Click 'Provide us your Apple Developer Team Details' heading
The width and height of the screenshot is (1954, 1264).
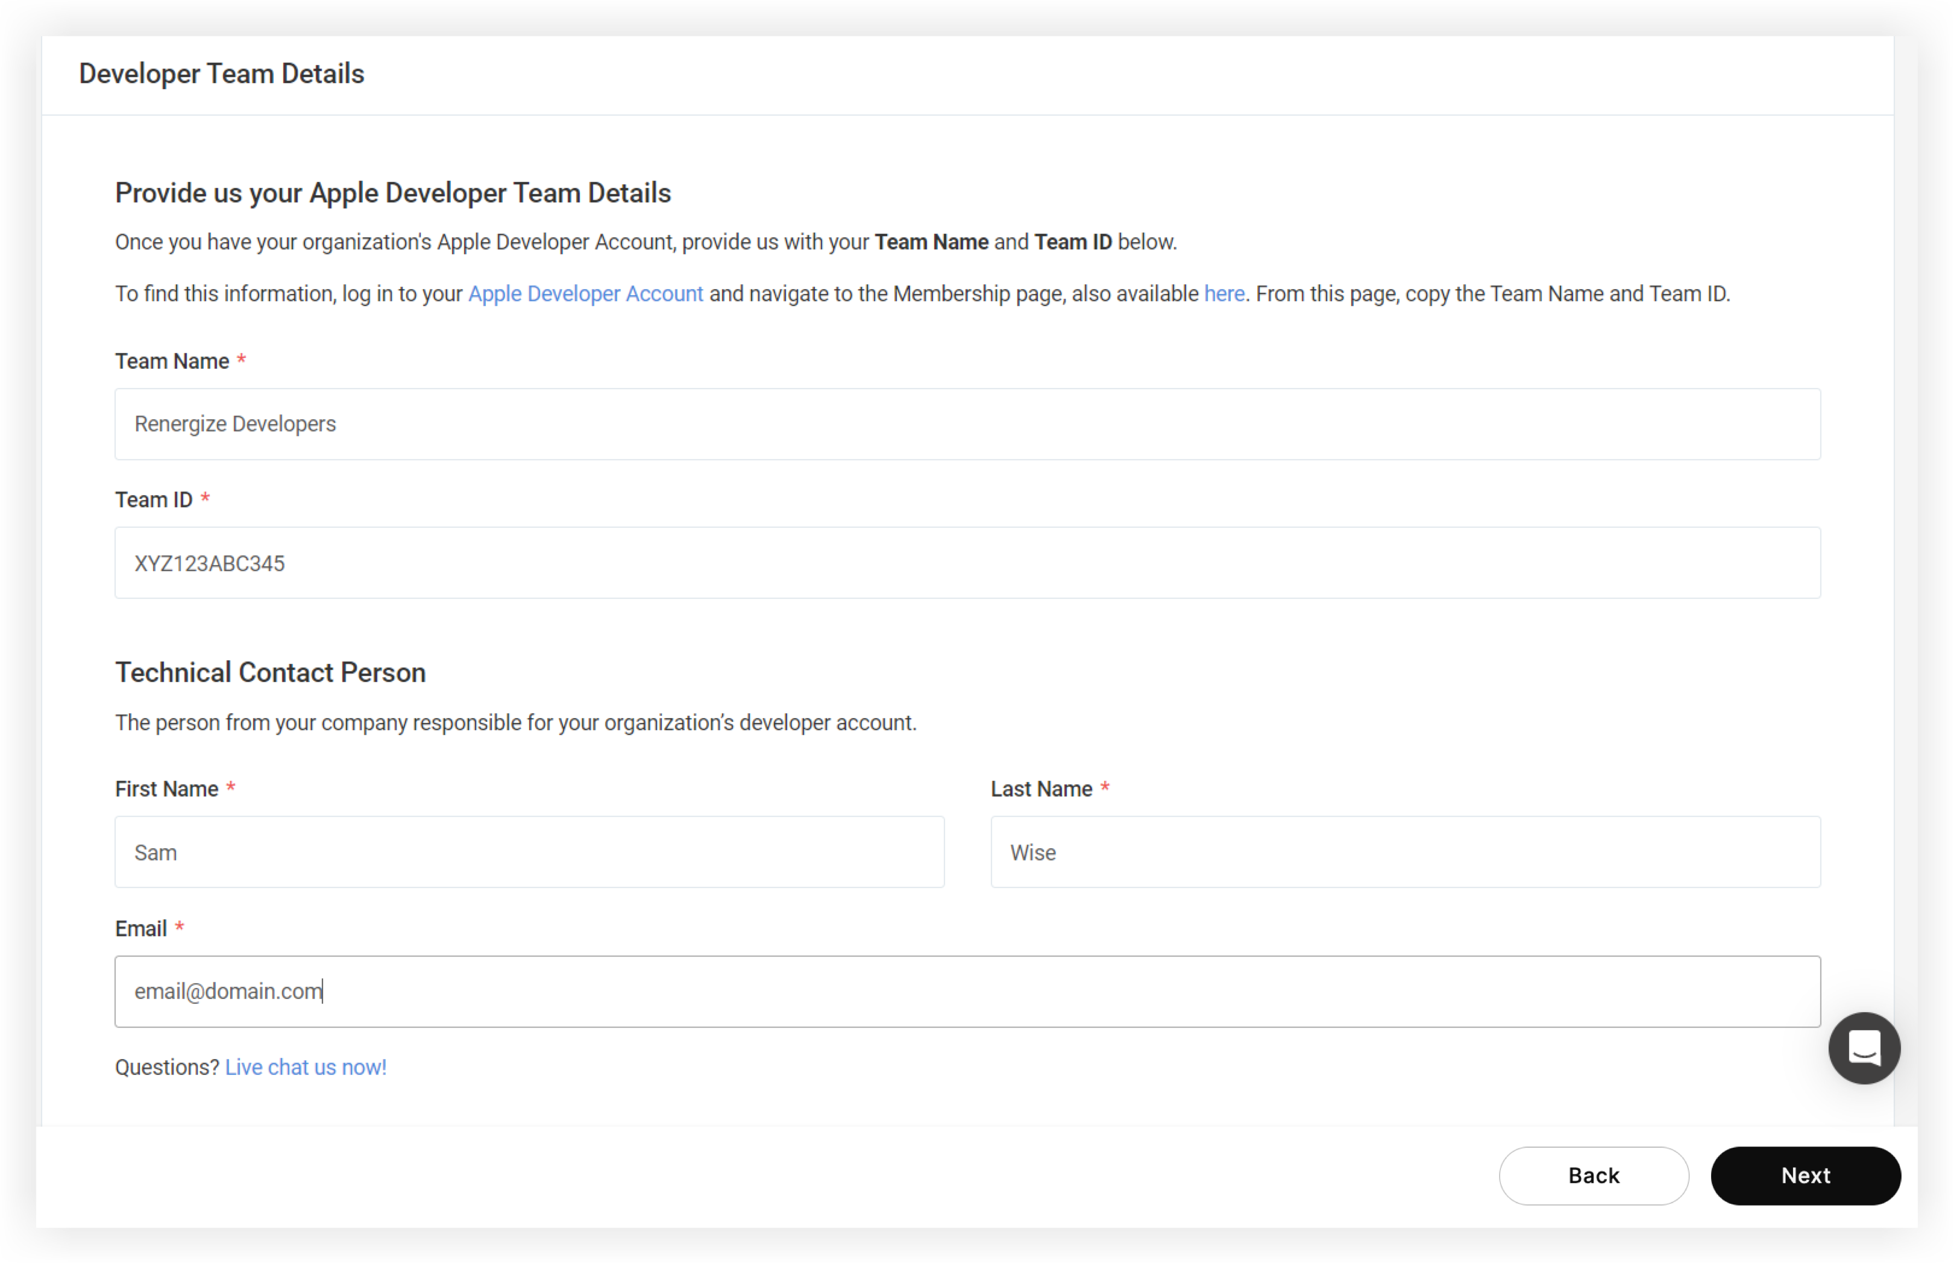[x=393, y=193]
